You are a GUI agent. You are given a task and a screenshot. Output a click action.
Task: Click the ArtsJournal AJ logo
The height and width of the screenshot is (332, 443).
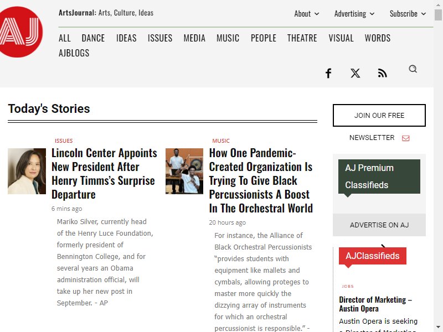point(20,32)
